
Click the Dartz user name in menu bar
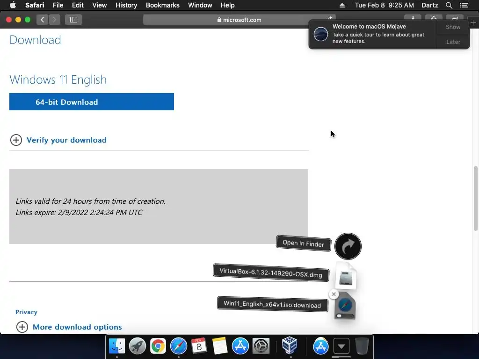[x=429, y=5]
